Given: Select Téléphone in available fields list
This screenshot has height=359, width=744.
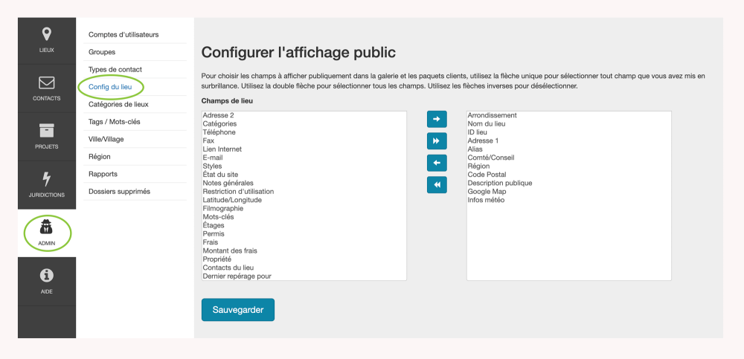Looking at the screenshot, I should [x=219, y=132].
